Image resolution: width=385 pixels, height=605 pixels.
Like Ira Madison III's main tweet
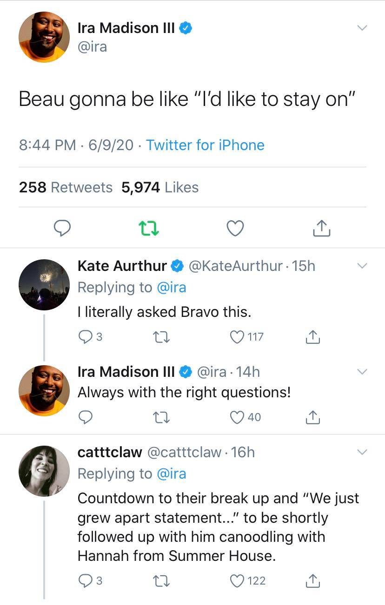(x=235, y=228)
